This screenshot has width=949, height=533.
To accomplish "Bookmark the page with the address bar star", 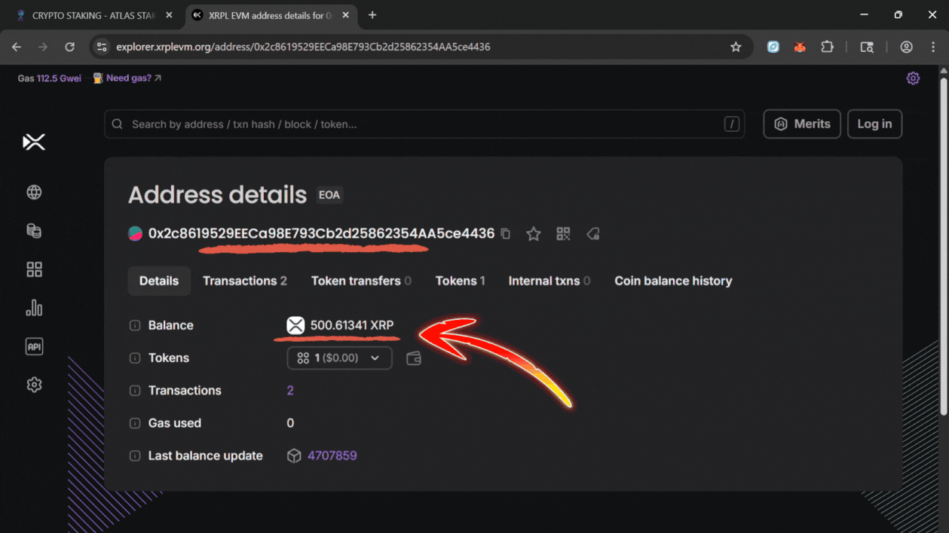I will tap(735, 47).
